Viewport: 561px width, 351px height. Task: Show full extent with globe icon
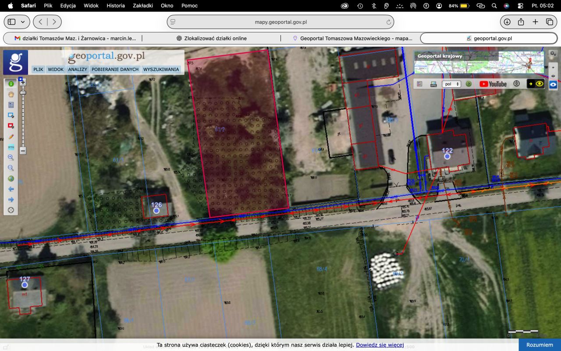[x=11, y=179]
